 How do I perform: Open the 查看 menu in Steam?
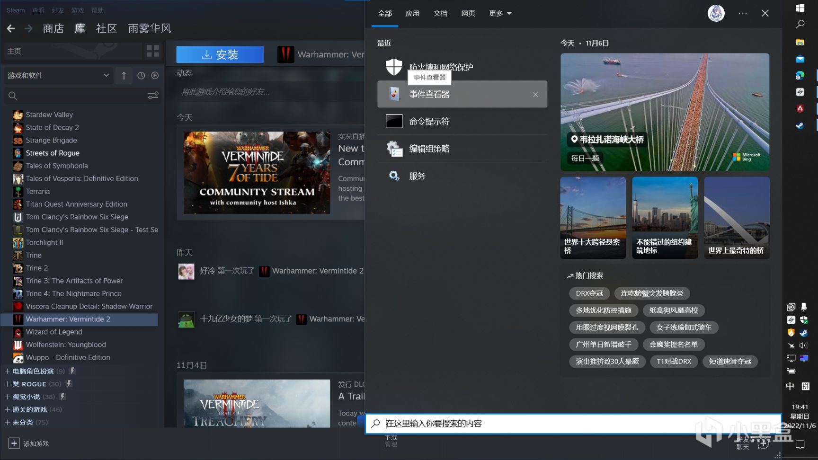click(38, 10)
